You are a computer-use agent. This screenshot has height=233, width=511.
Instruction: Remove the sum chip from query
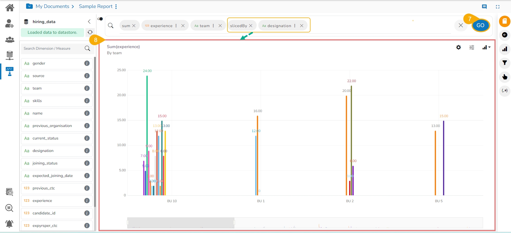[134, 26]
